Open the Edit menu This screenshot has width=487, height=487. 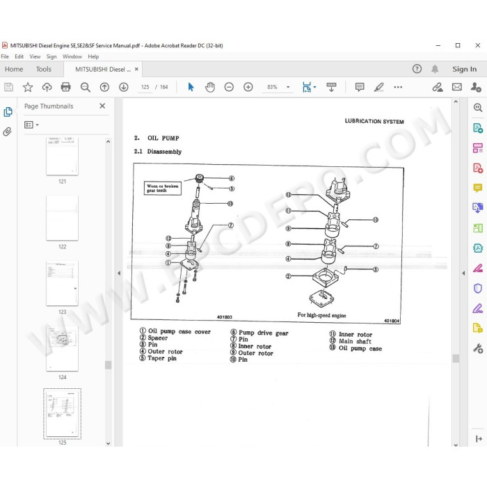19,56
